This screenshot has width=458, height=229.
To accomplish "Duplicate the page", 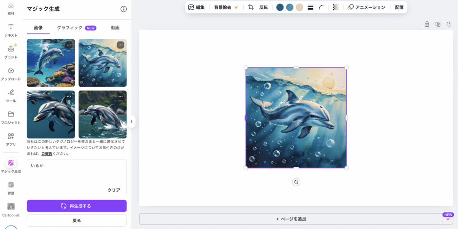I will (x=438, y=24).
